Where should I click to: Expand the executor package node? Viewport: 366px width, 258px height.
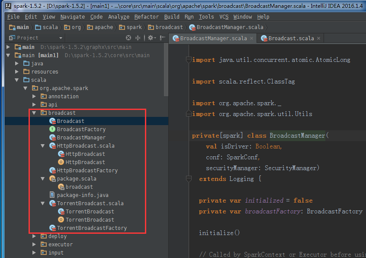(x=34, y=244)
